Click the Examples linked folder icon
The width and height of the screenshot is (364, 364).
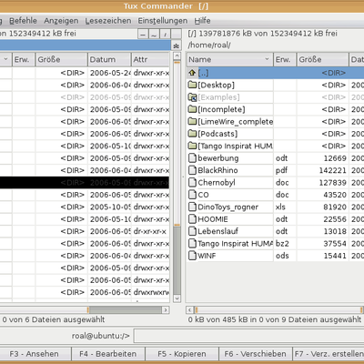tap(192, 97)
